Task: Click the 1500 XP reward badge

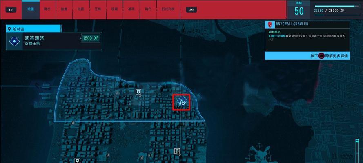Action: pos(91,38)
